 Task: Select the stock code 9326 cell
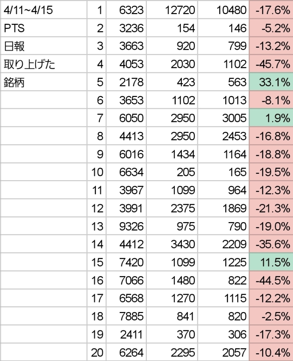pos(126,226)
